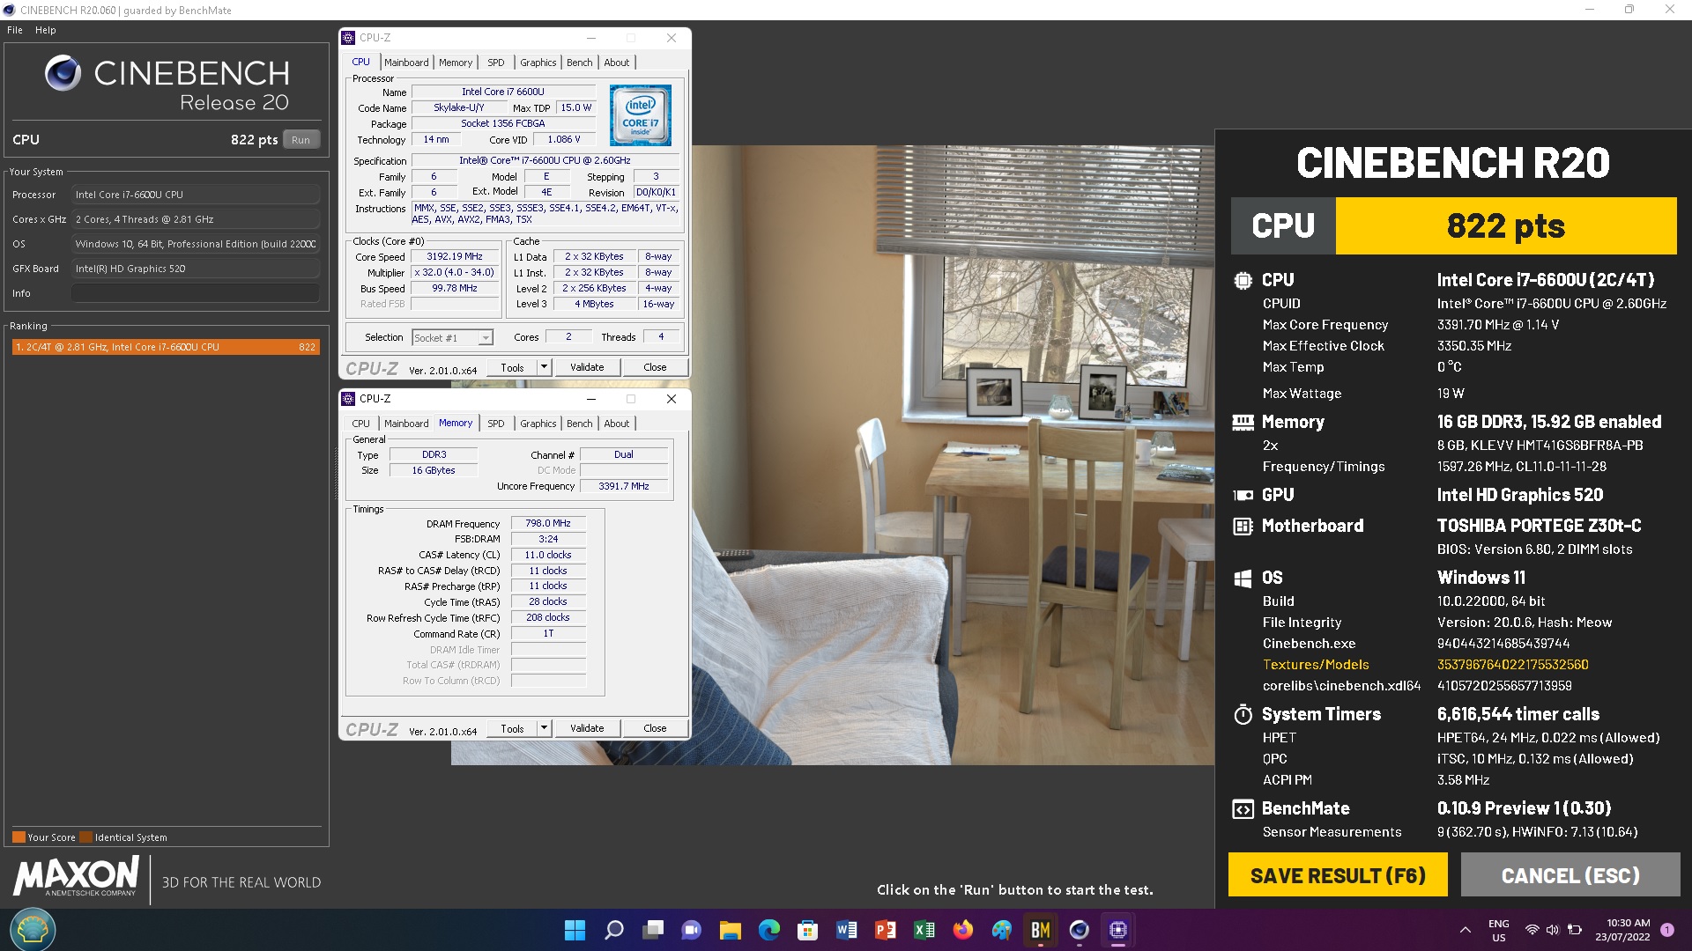Switch to Memory tab in top CPU-Z

tap(456, 63)
